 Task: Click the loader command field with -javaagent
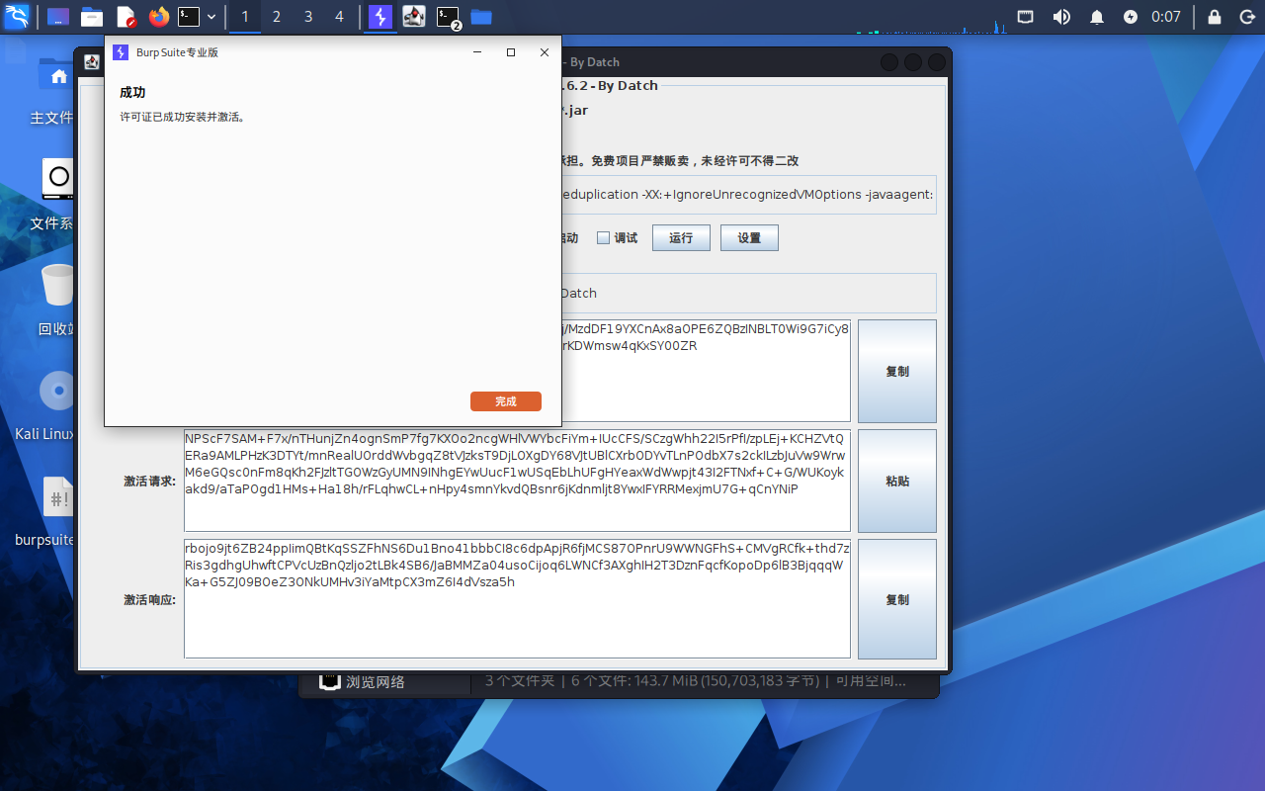(x=748, y=195)
